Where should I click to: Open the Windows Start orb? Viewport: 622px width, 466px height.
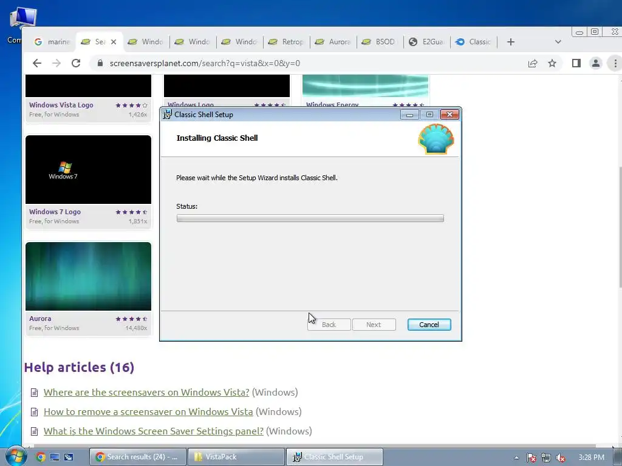(x=15, y=456)
